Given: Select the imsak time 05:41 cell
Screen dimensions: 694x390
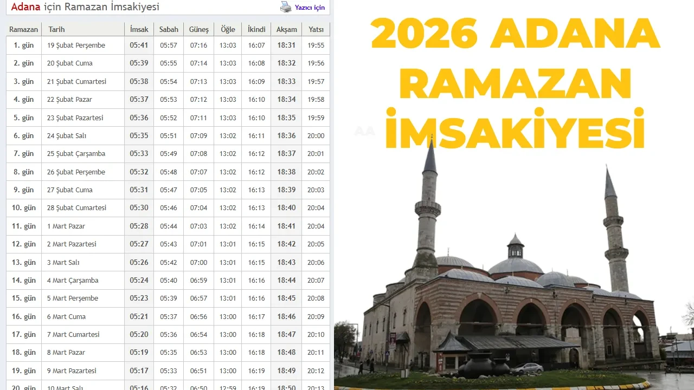Looking at the screenshot, I should (139, 45).
